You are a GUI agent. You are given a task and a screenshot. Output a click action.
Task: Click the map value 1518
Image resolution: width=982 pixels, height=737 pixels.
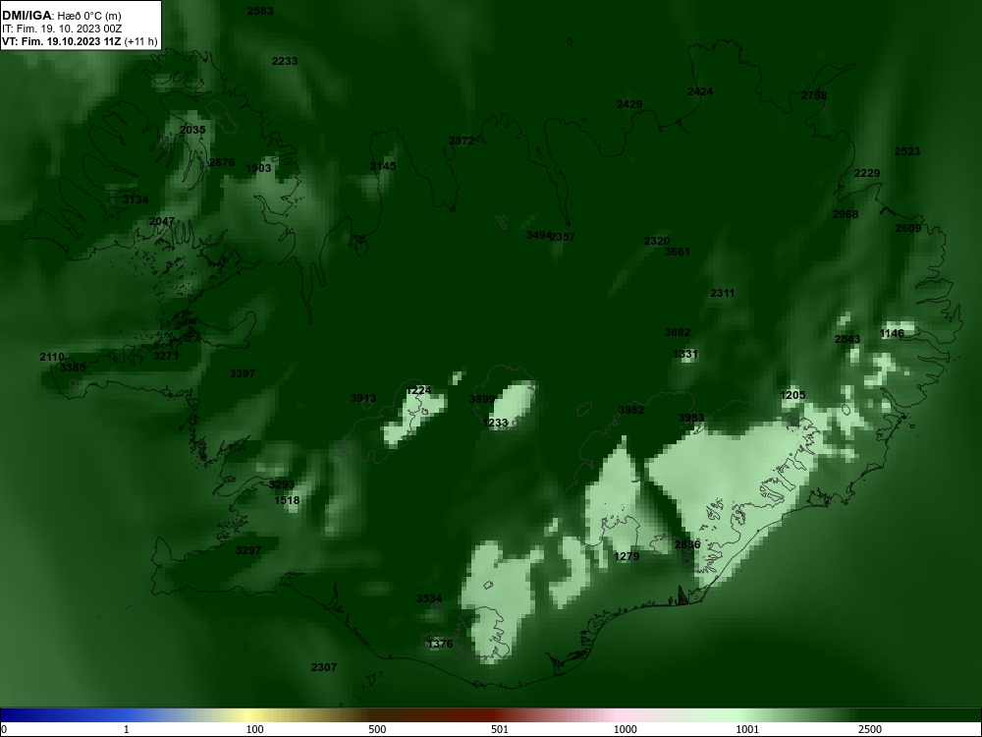(x=287, y=500)
